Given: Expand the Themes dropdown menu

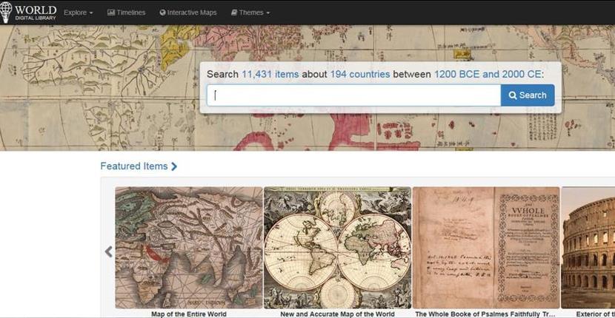Looking at the screenshot, I should pos(250,13).
